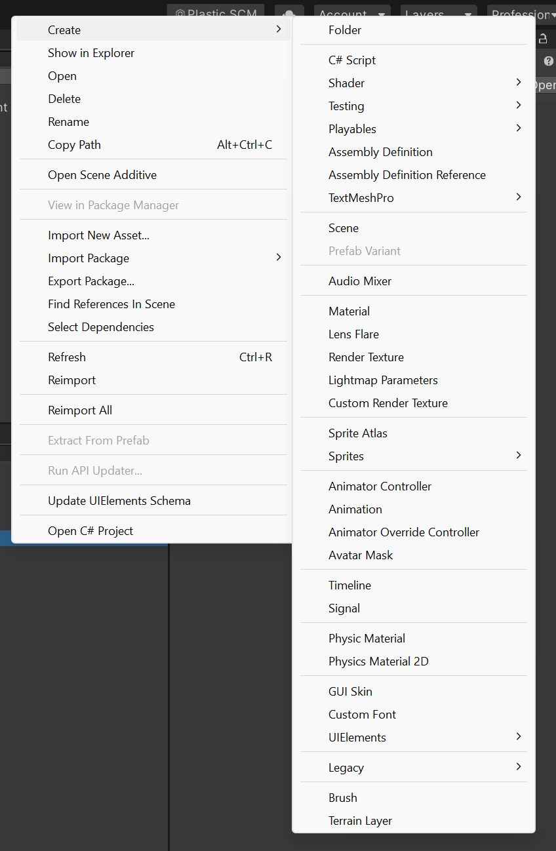Image resolution: width=556 pixels, height=851 pixels.
Task: Choose Update UIElements Schema
Action: (153, 501)
